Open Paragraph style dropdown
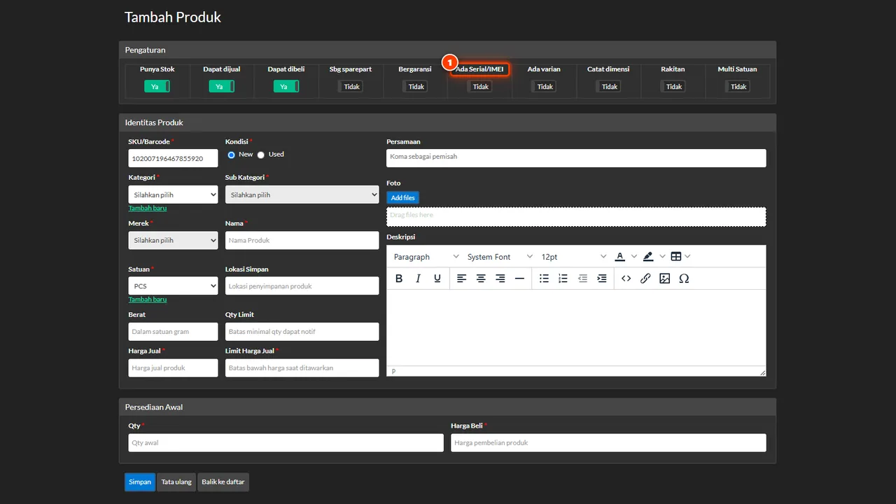The width and height of the screenshot is (896, 504). pos(426,257)
